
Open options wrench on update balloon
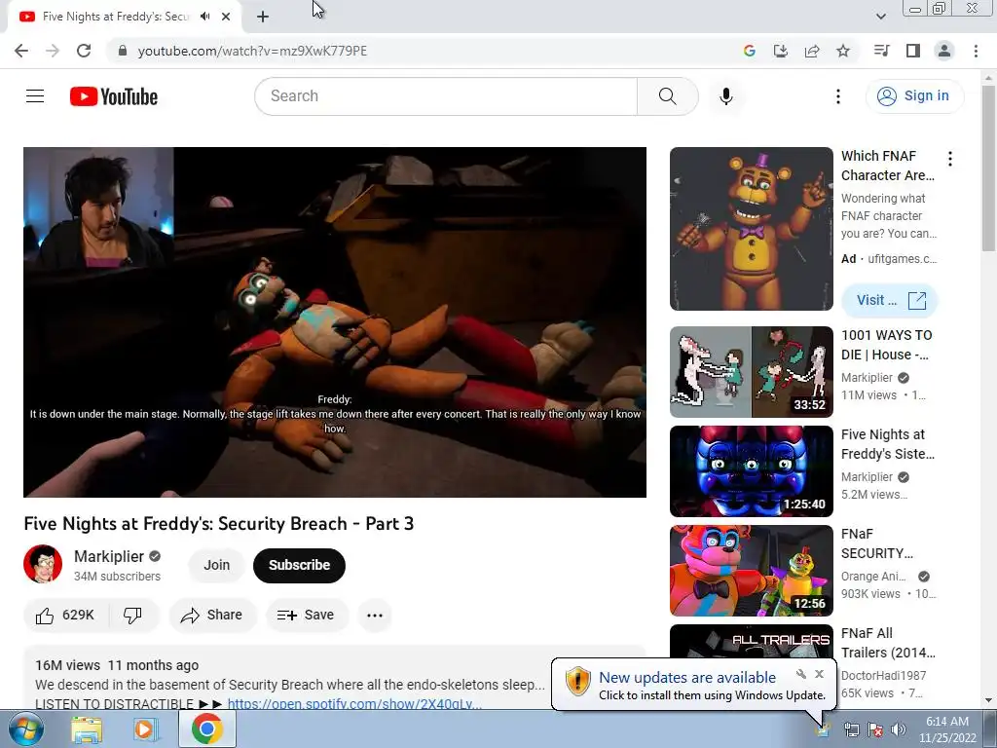(x=801, y=674)
